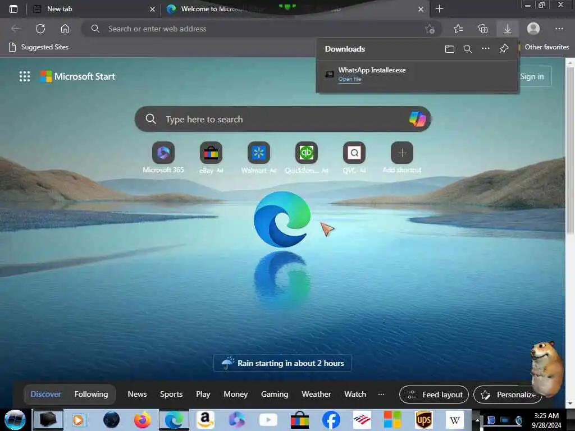Open Amazon from the taskbar
575x431 pixels.
pos(206,420)
